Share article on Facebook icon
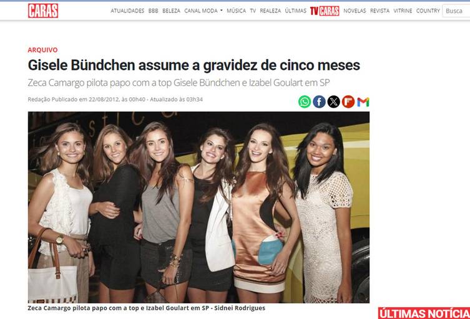 319,102
